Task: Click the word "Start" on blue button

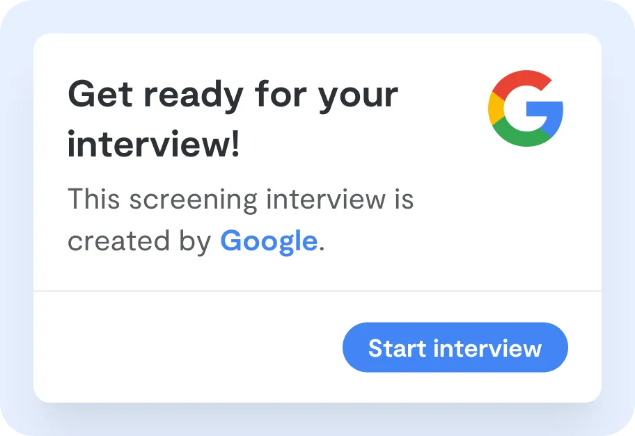Action: 397,348
